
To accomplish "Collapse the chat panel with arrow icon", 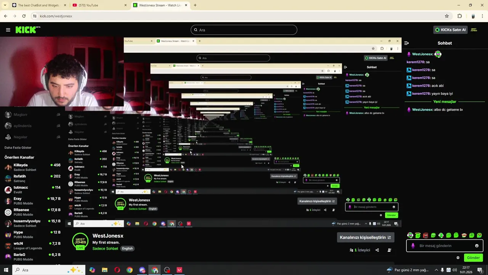I will coord(406,43).
